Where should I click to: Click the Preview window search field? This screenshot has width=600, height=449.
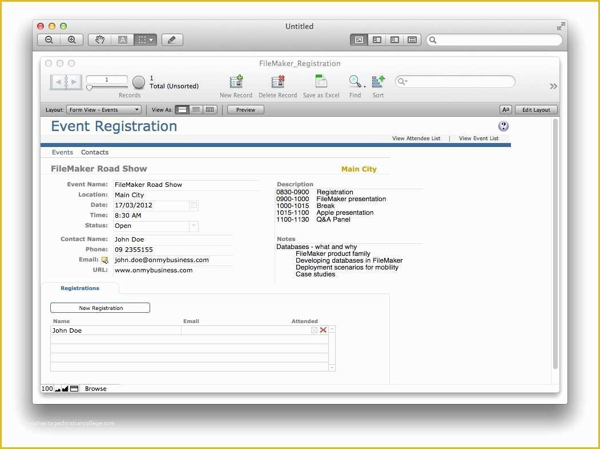pos(494,40)
